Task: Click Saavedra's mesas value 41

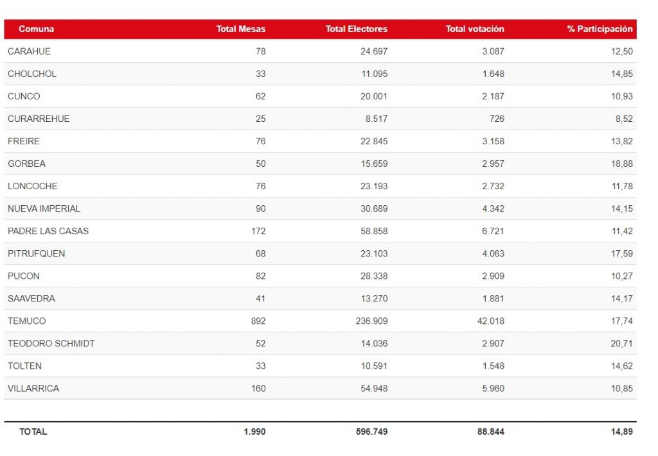Action: (x=261, y=299)
